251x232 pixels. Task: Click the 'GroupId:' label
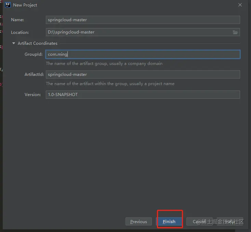[34, 54]
